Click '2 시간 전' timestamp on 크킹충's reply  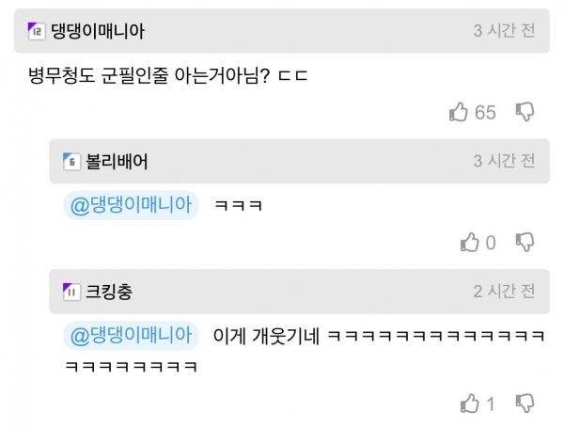[x=504, y=292]
